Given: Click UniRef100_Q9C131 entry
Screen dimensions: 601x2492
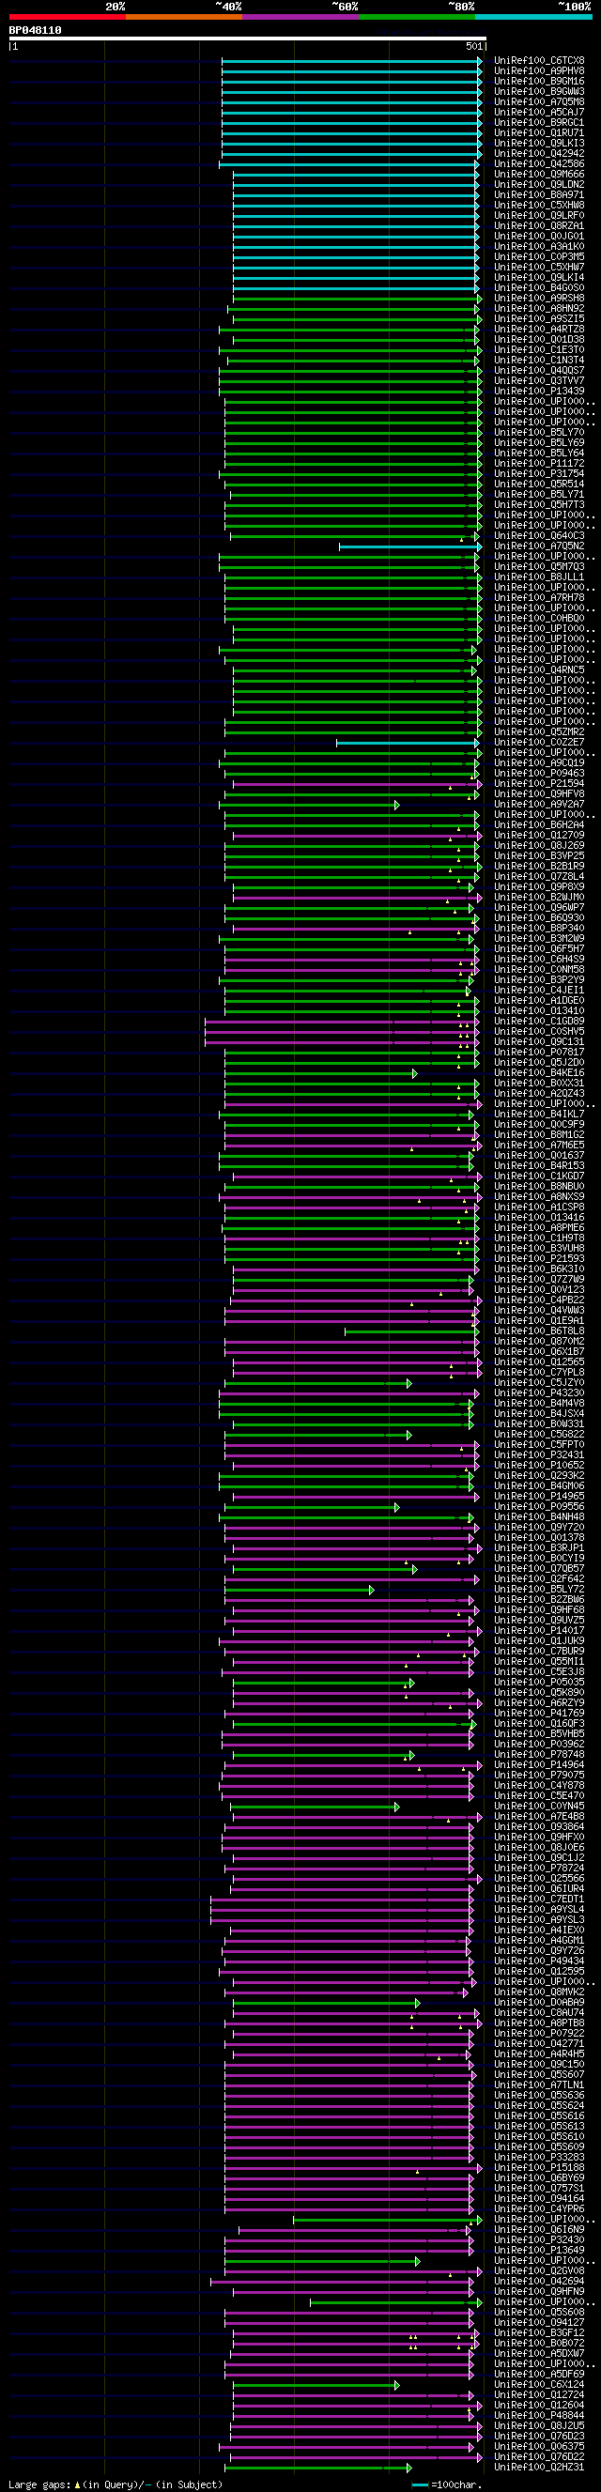Looking at the screenshot, I should click(x=539, y=1042).
